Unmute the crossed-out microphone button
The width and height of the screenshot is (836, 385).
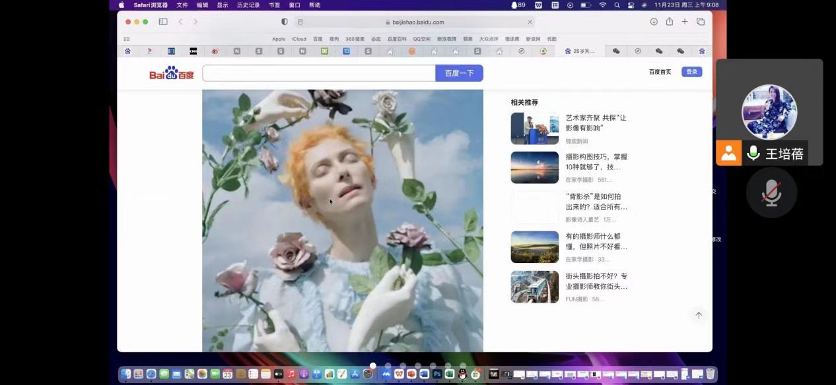point(771,192)
